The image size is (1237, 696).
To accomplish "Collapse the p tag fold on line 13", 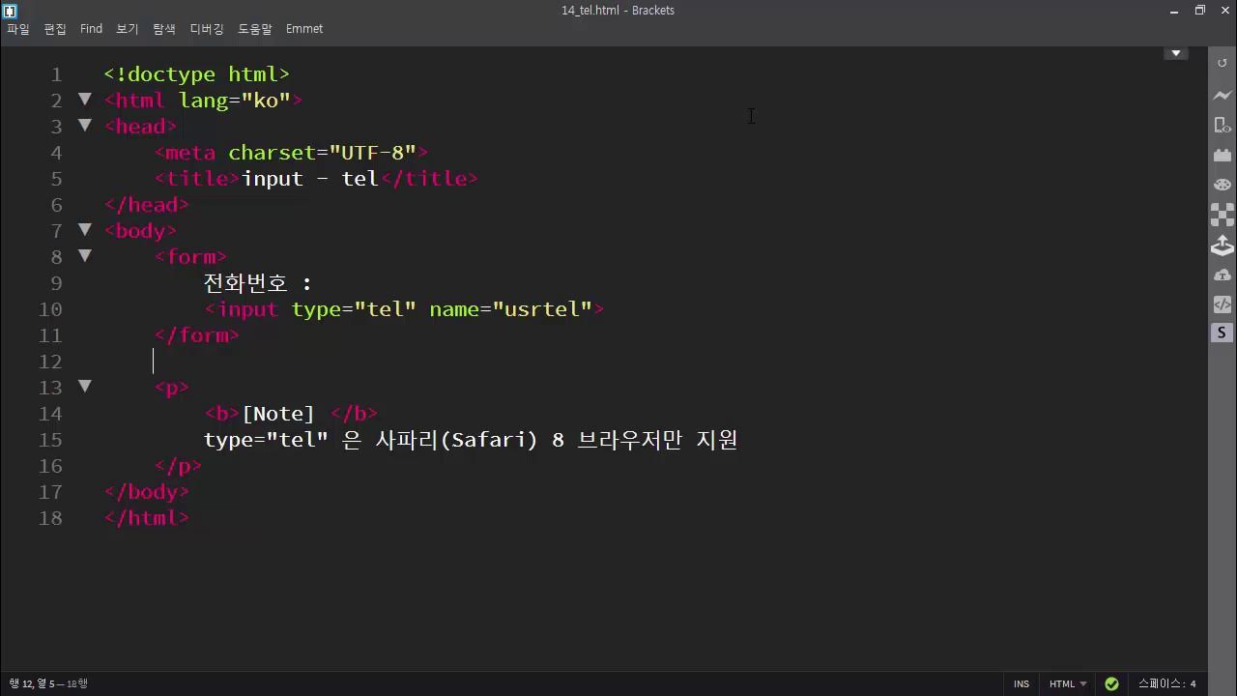I will pos(85,387).
